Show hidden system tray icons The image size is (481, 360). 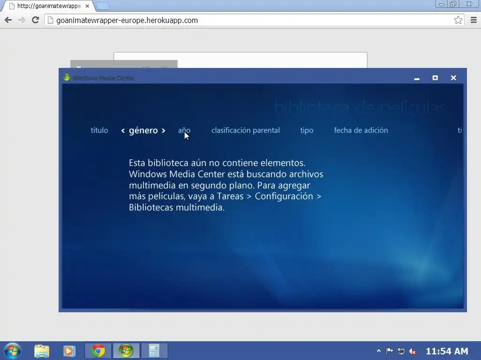(x=379, y=351)
